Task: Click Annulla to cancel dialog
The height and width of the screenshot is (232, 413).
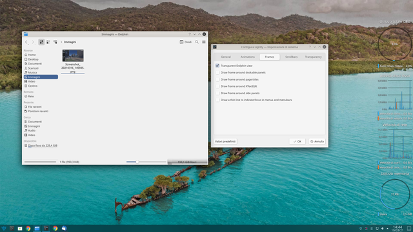Action: (x=317, y=142)
